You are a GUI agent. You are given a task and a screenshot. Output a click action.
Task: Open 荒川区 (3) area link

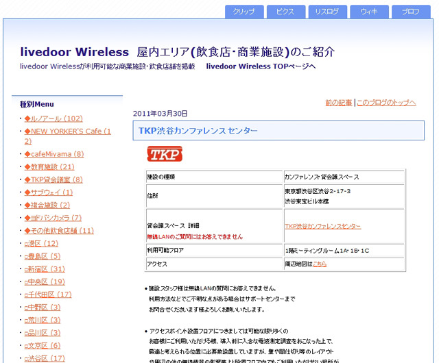coord(43,321)
